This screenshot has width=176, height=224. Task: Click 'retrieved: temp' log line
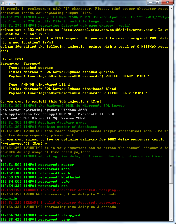(35, 220)
